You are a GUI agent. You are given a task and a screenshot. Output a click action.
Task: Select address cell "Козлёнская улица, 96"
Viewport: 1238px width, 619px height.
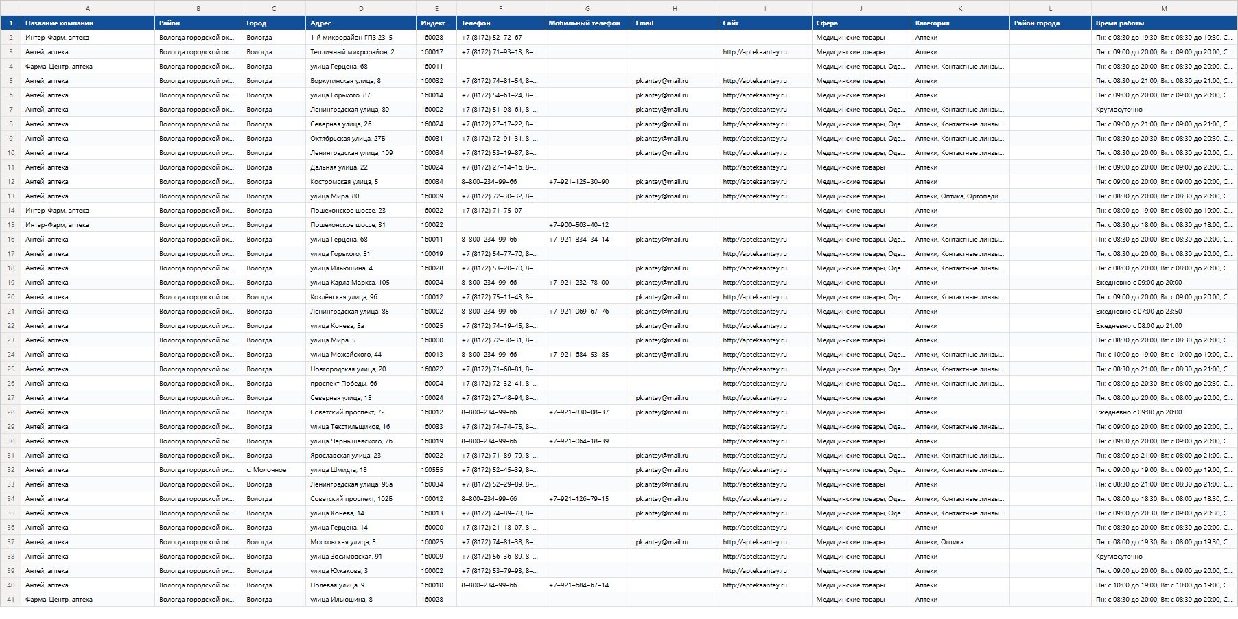pyautogui.click(x=361, y=297)
